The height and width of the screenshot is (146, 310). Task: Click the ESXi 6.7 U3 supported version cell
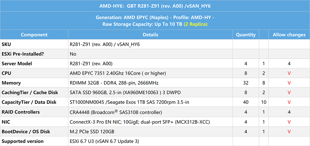click(150, 141)
